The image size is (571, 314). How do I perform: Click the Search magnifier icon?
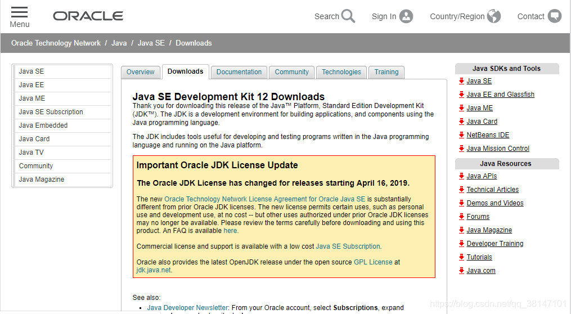point(348,16)
